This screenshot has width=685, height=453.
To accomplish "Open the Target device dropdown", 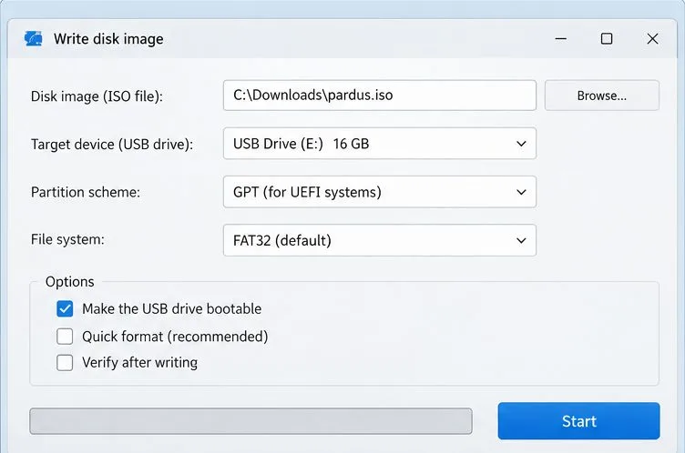I will click(x=379, y=144).
